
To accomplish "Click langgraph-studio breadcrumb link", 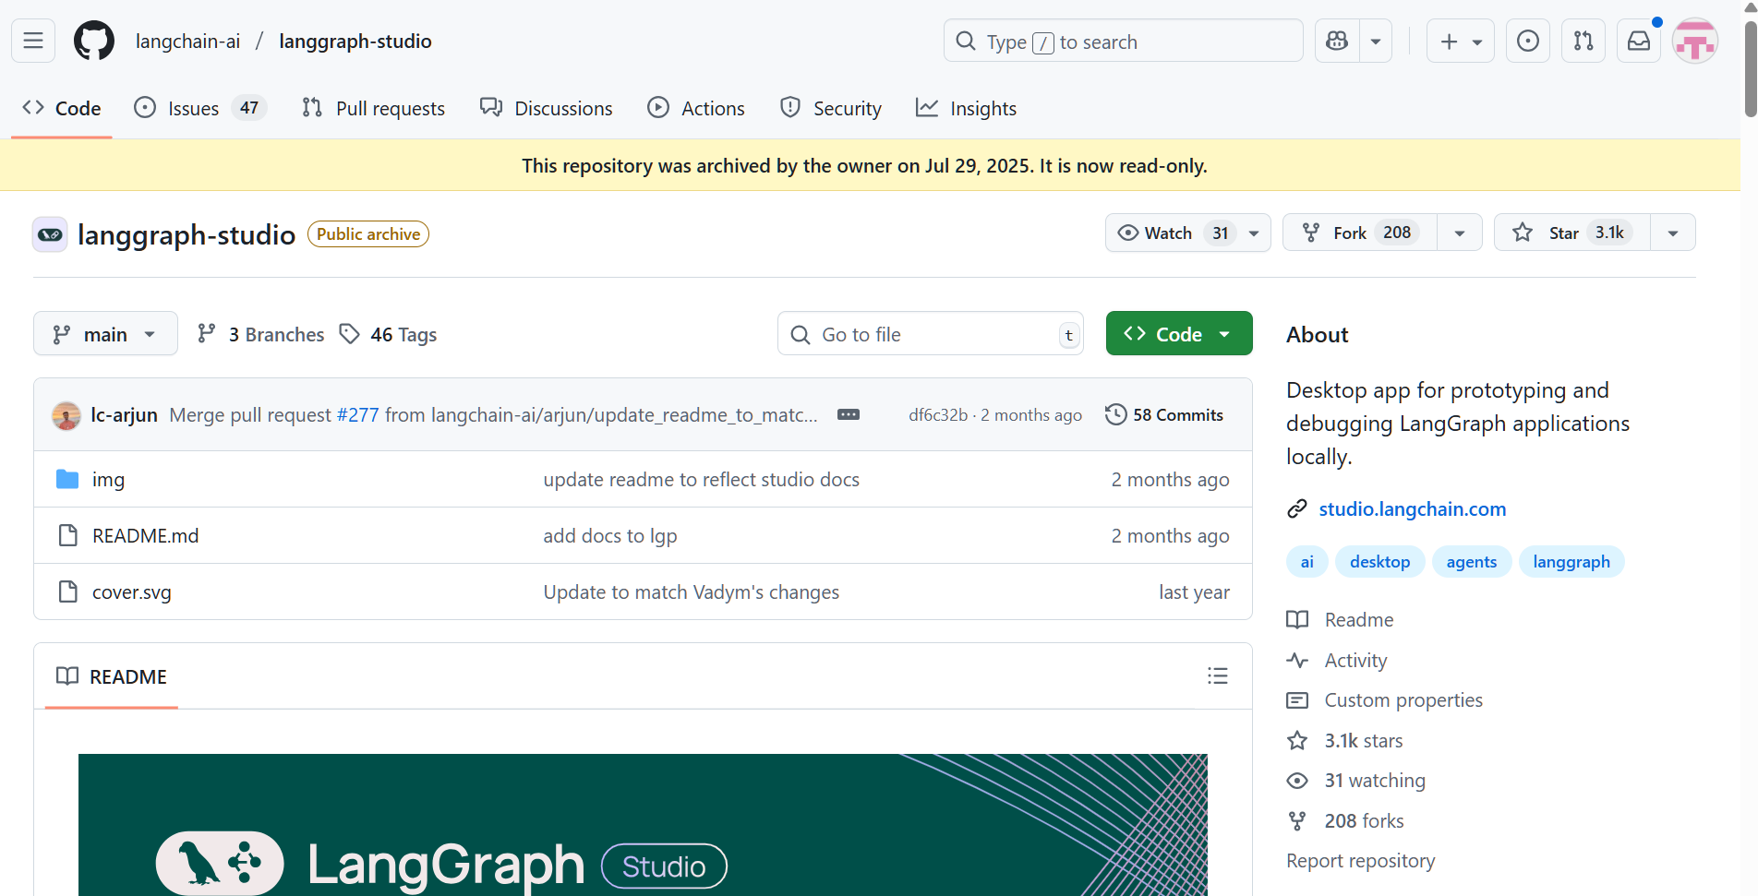I will pos(355,41).
